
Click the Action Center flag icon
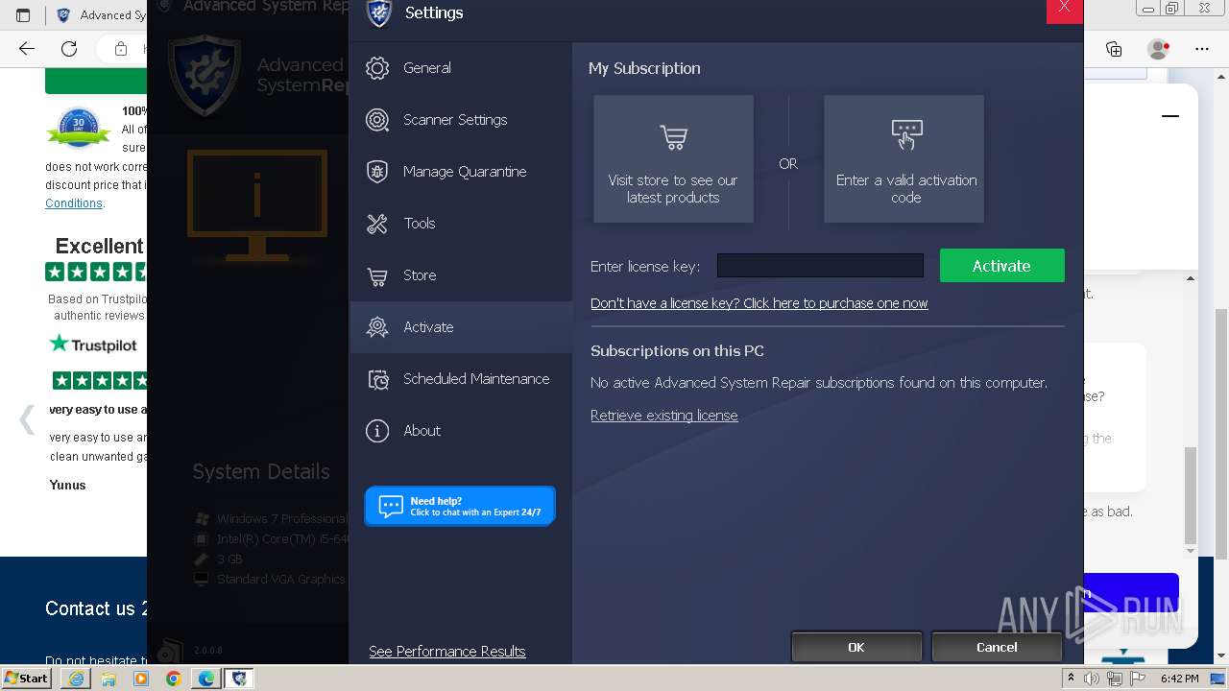pos(1136,679)
